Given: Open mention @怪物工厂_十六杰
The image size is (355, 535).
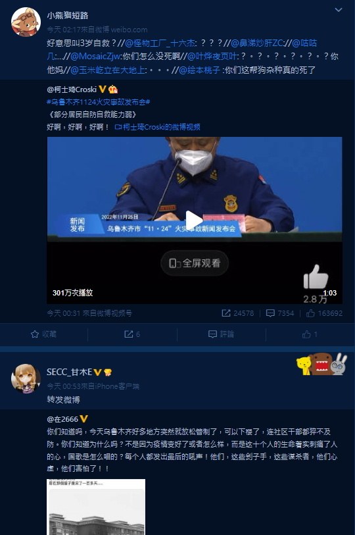Looking at the screenshot, I should coord(160,43).
